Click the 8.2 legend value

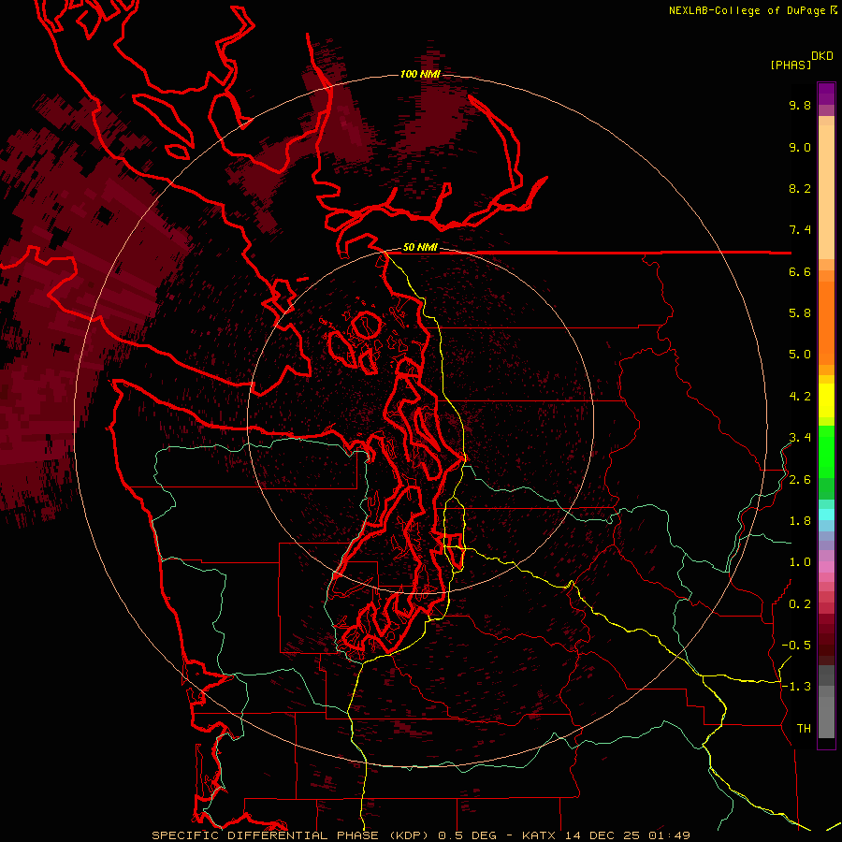(800, 188)
